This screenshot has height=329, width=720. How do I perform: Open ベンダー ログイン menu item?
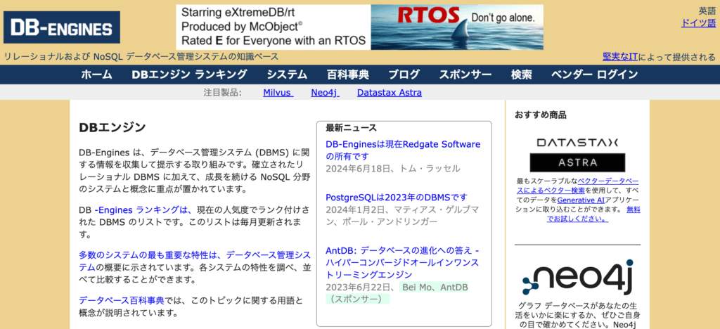tap(594, 75)
